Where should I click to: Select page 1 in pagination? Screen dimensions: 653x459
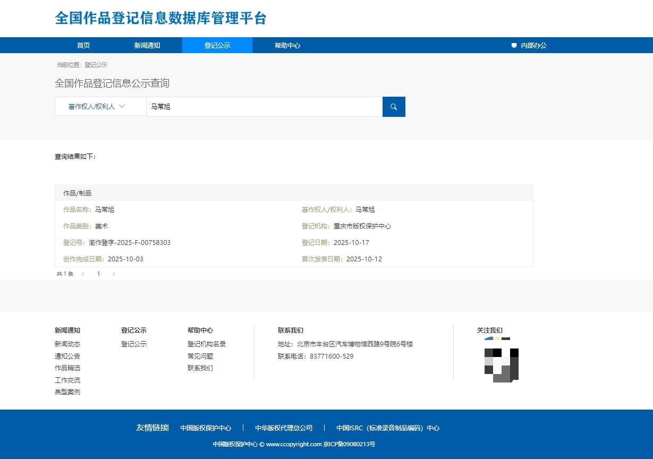pyautogui.click(x=98, y=274)
